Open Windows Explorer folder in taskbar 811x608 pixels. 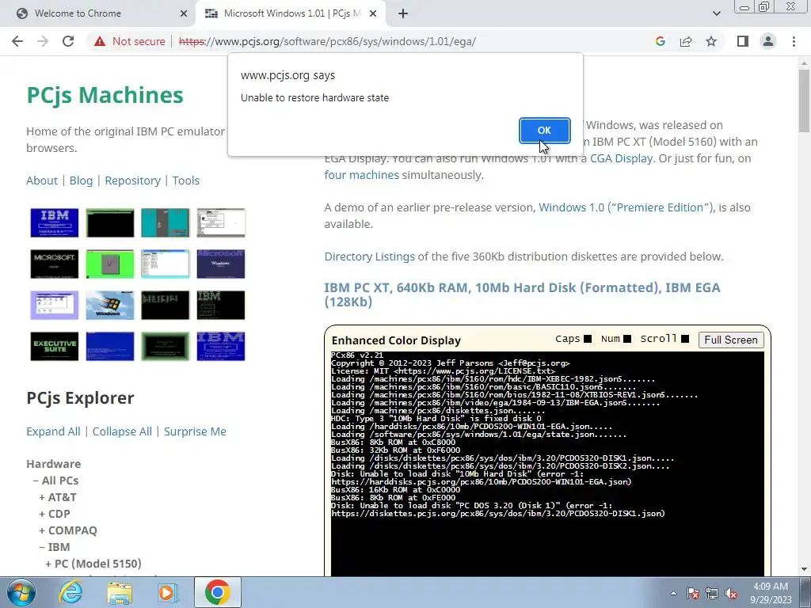point(120,592)
